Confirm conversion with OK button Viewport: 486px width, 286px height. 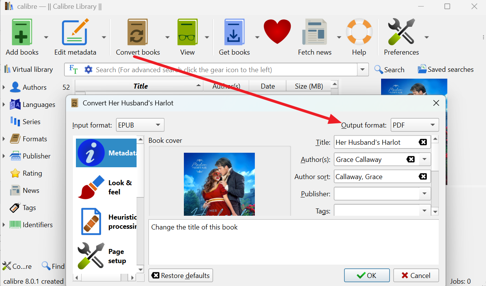pos(367,275)
